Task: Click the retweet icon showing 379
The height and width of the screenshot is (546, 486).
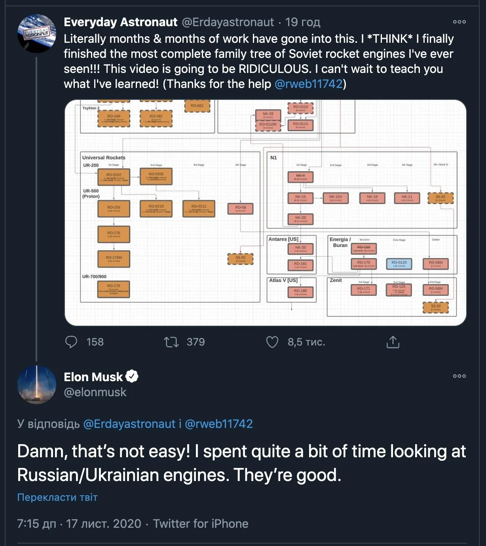Action: (173, 342)
